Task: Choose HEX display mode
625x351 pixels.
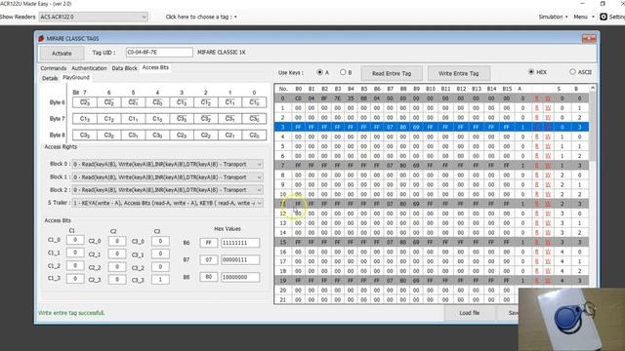Action: tap(531, 72)
